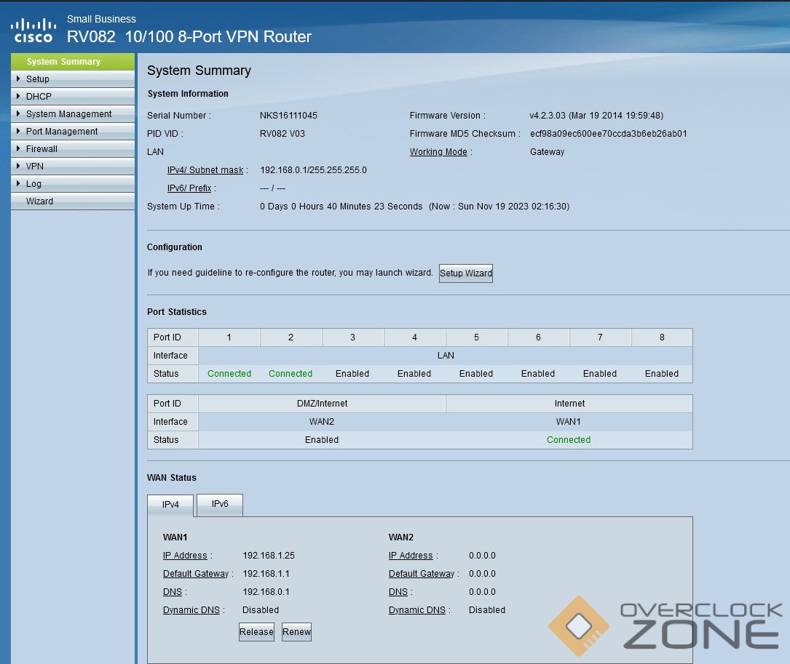Click the Cisco logo

(x=33, y=31)
